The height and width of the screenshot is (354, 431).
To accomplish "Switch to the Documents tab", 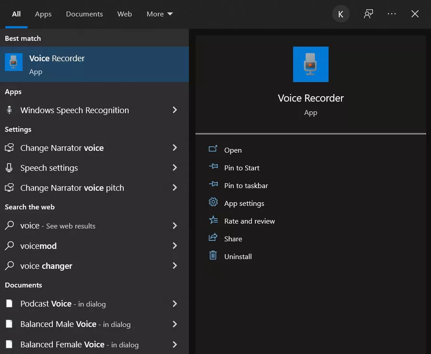I will click(x=84, y=14).
